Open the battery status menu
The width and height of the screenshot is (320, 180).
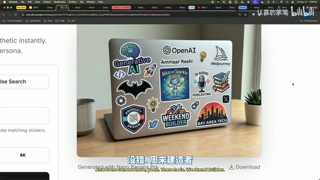coord(274,2)
